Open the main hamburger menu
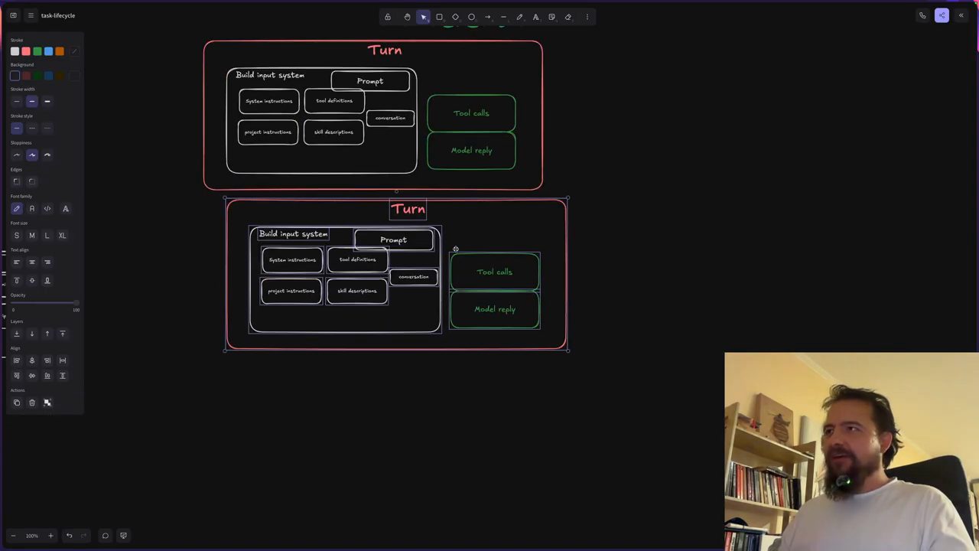Screen dimensions: 979x551 [x=31, y=15]
